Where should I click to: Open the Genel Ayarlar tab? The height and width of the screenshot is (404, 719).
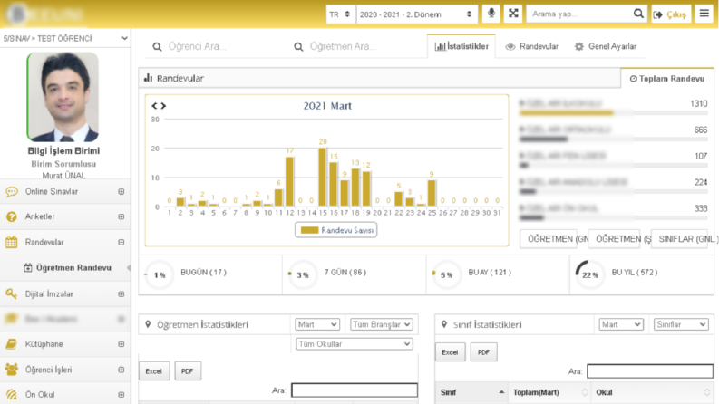click(x=606, y=46)
